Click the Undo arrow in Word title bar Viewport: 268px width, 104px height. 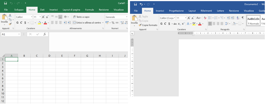(141, 4)
